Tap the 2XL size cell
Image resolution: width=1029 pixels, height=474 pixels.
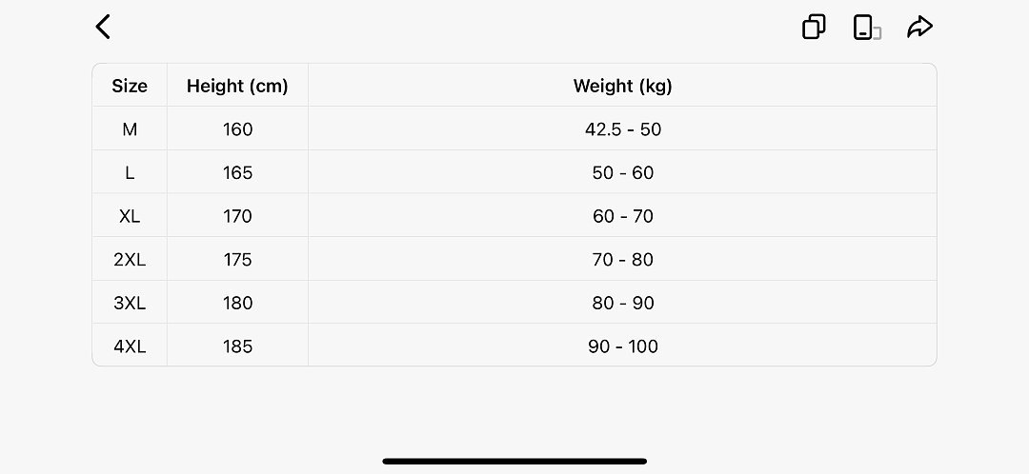(x=130, y=260)
